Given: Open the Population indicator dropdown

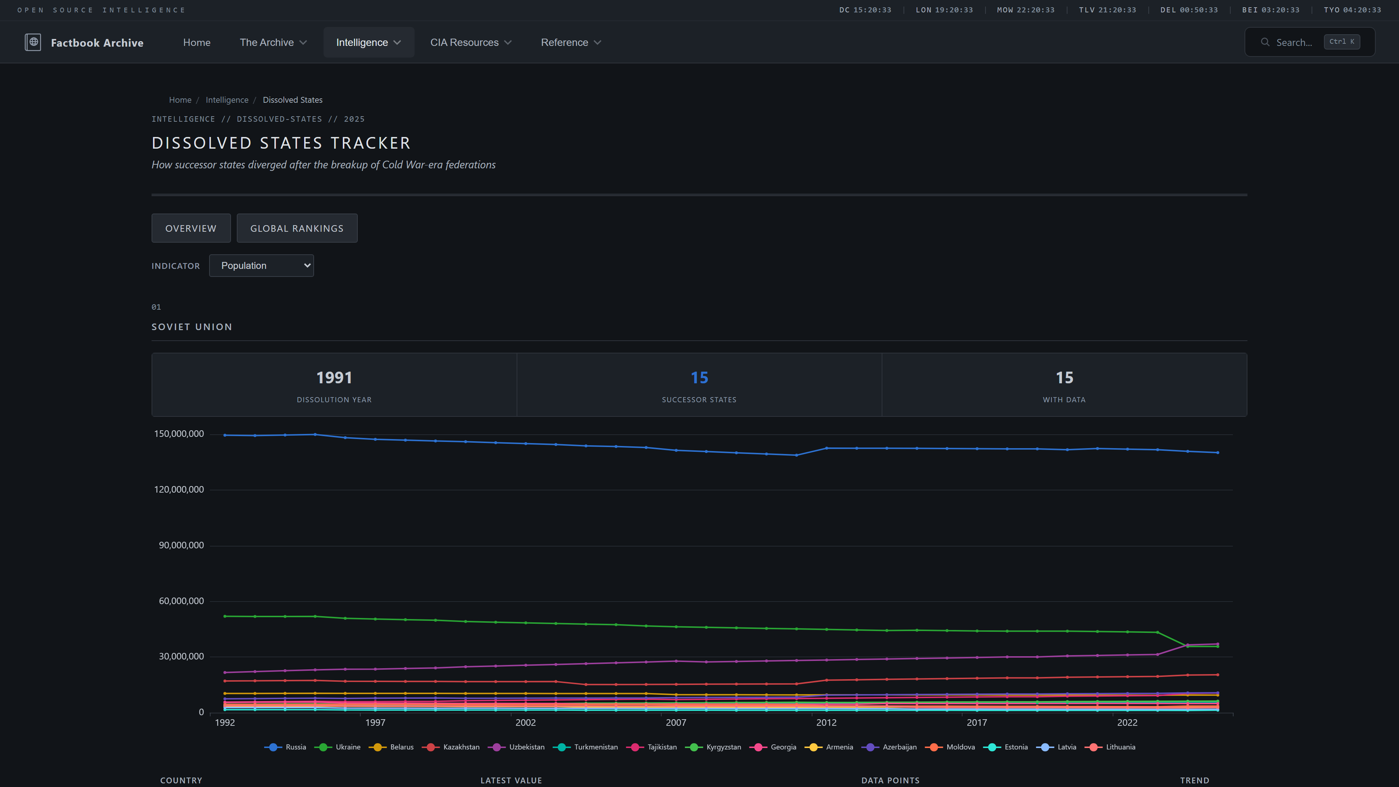Looking at the screenshot, I should pyautogui.click(x=261, y=266).
